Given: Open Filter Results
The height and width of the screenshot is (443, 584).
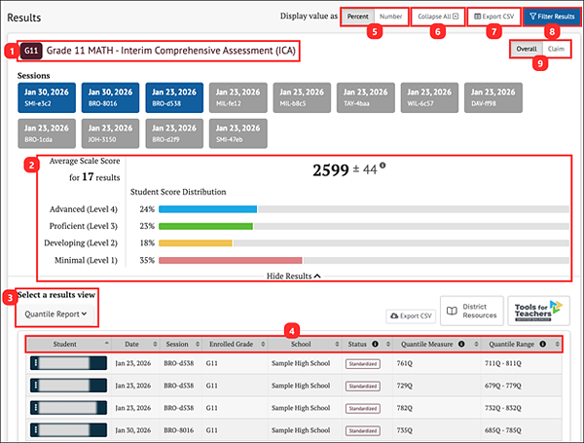Looking at the screenshot, I should click(x=552, y=17).
